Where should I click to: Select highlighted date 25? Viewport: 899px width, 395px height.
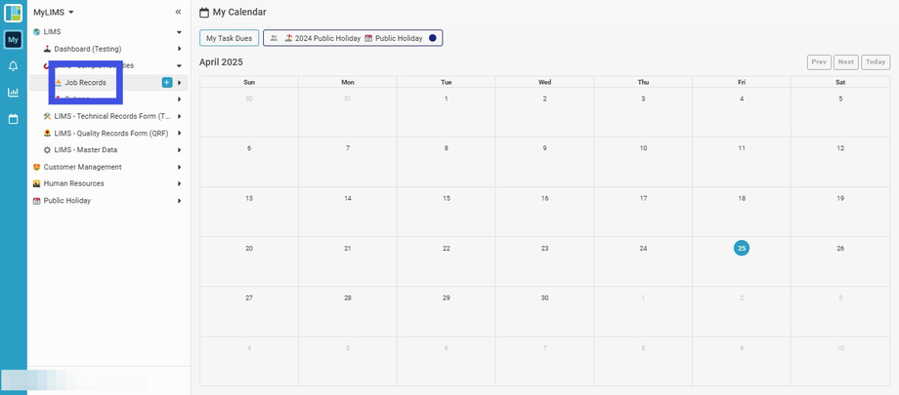(742, 248)
